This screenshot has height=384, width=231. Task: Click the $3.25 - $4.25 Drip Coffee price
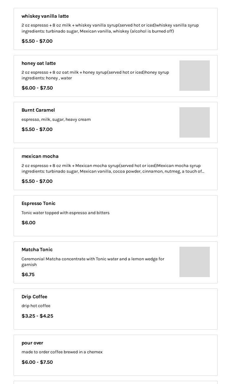tap(37, 316)
